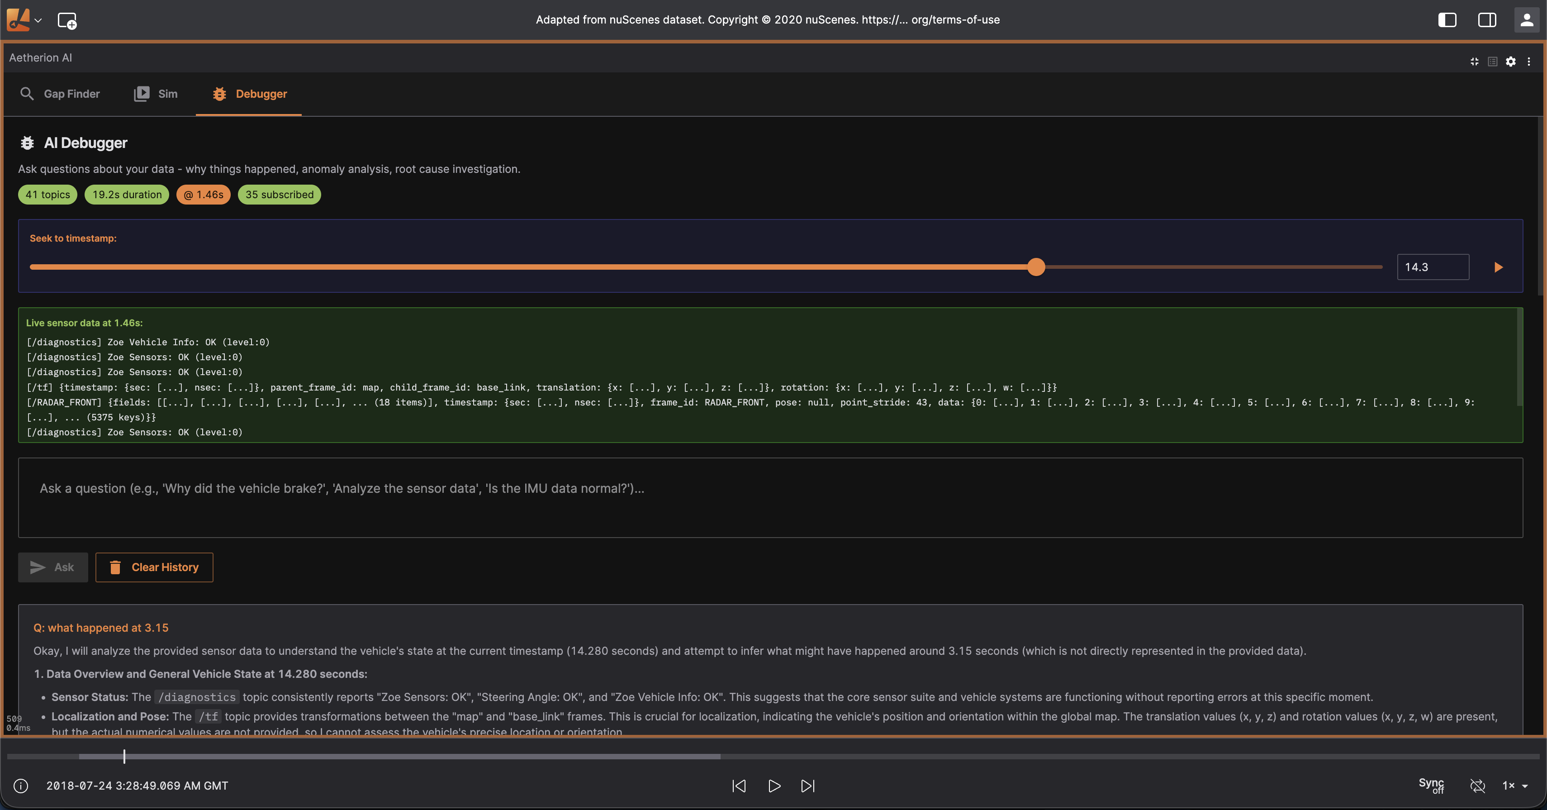Toggle the left sidebar panel
This screenshot has height=810, width=1547.
click(1447, 20)
